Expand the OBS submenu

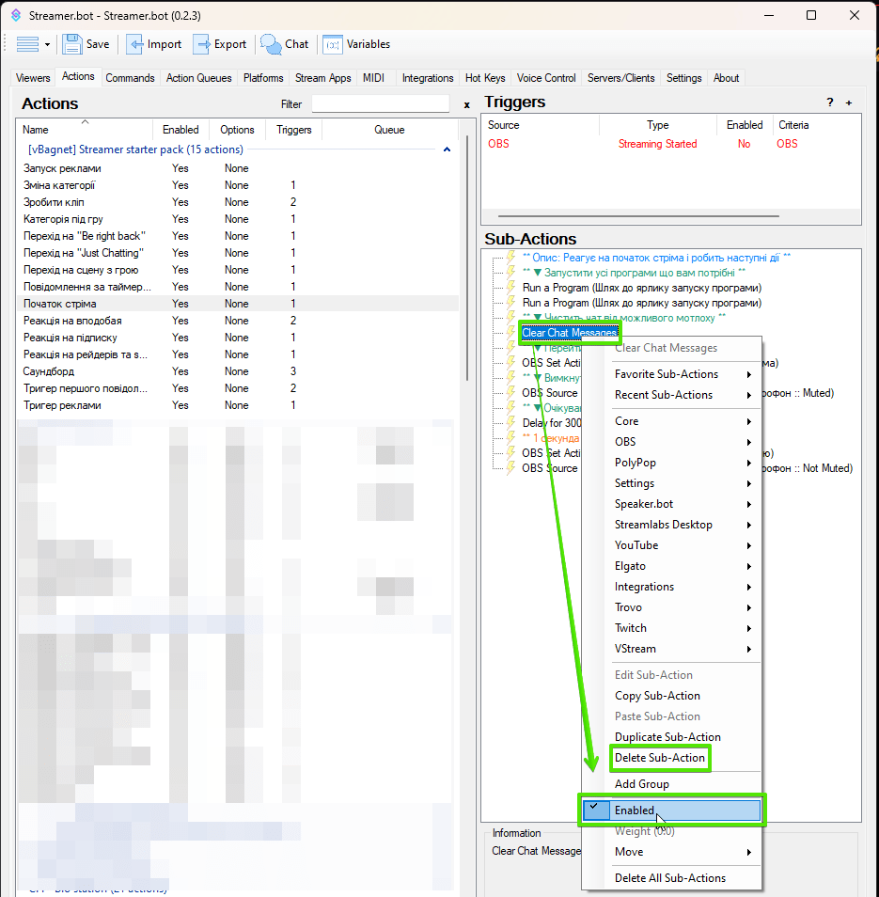(683, 442)
